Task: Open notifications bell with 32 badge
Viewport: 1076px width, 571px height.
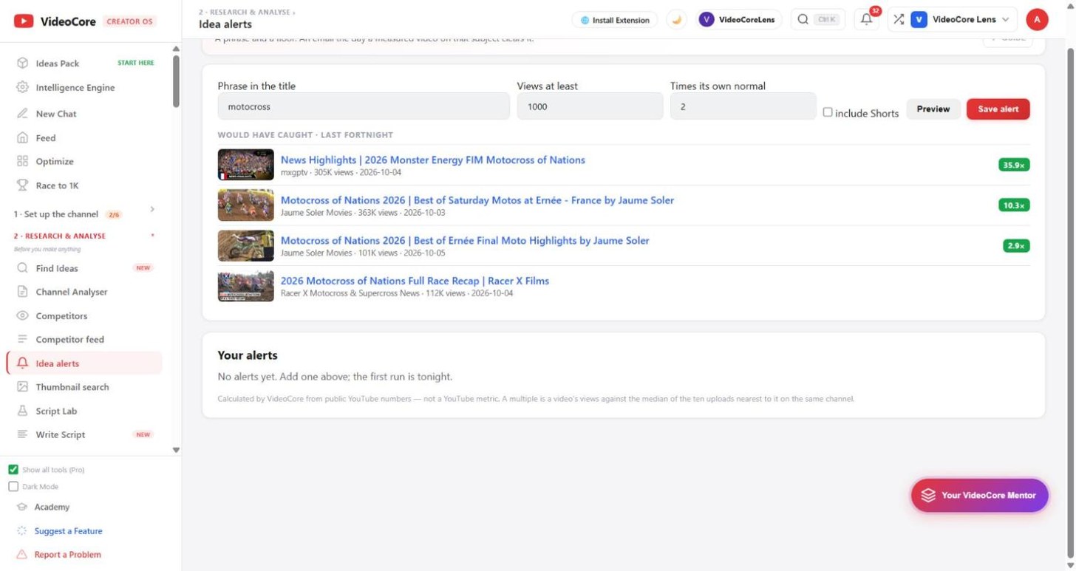Action: 867,19
